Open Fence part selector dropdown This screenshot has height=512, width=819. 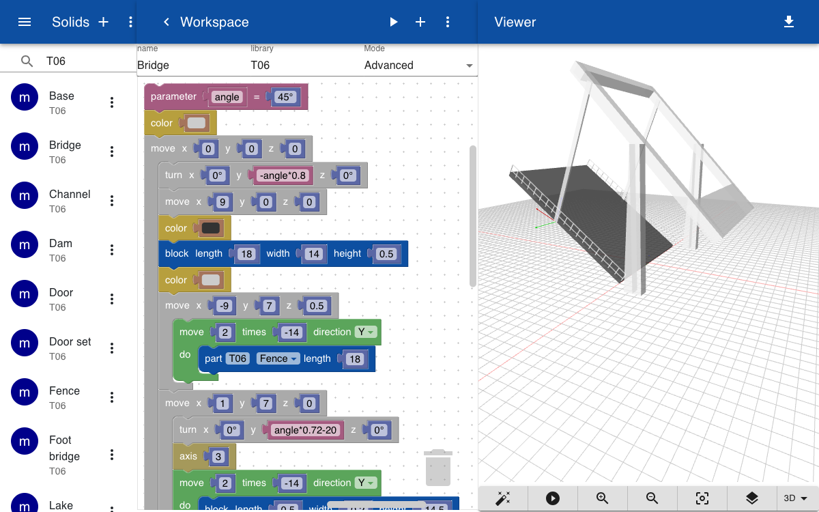click(278, 358)
